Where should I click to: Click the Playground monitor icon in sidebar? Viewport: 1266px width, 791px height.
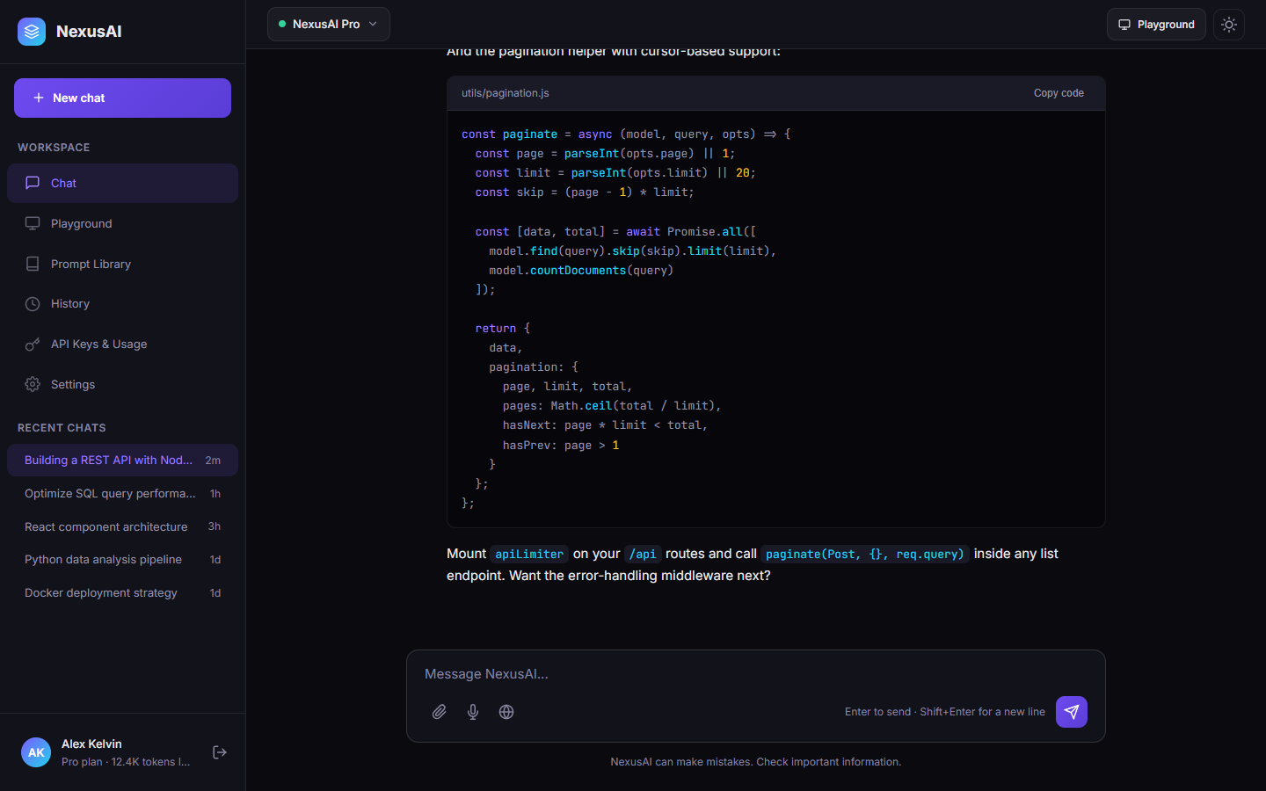point(33,223)
